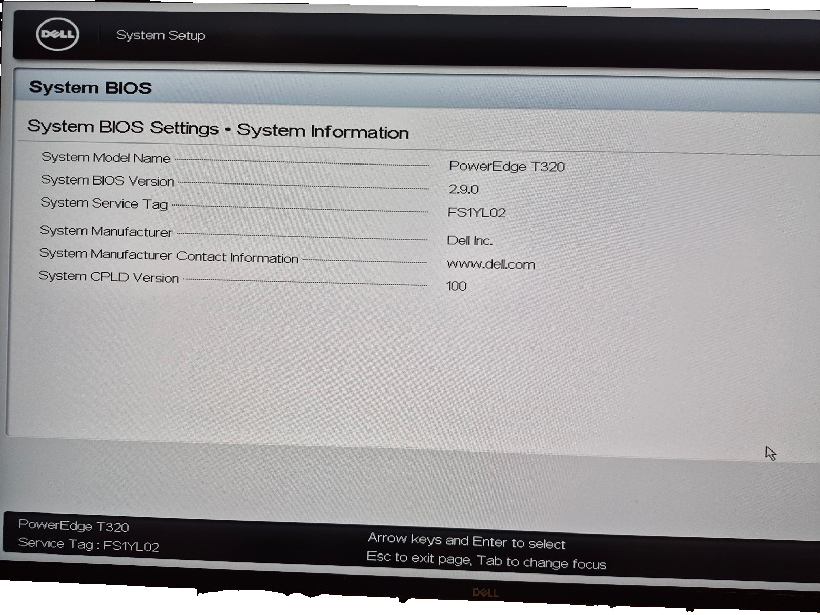
Task: Click the Dell Inc. manufacturer value
Action: (x=469, y=240)
